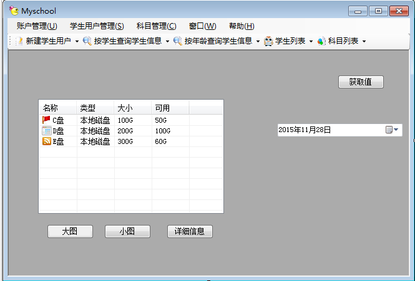Click the 300G size of E盘
This screenshot has width=415, height=281.
pyautogui.click(x=125, y=141)
